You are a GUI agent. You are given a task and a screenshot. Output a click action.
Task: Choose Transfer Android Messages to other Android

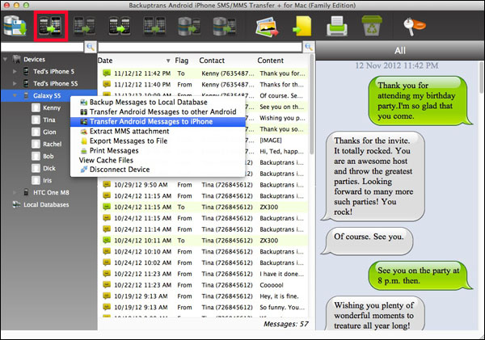click(158, 112)
